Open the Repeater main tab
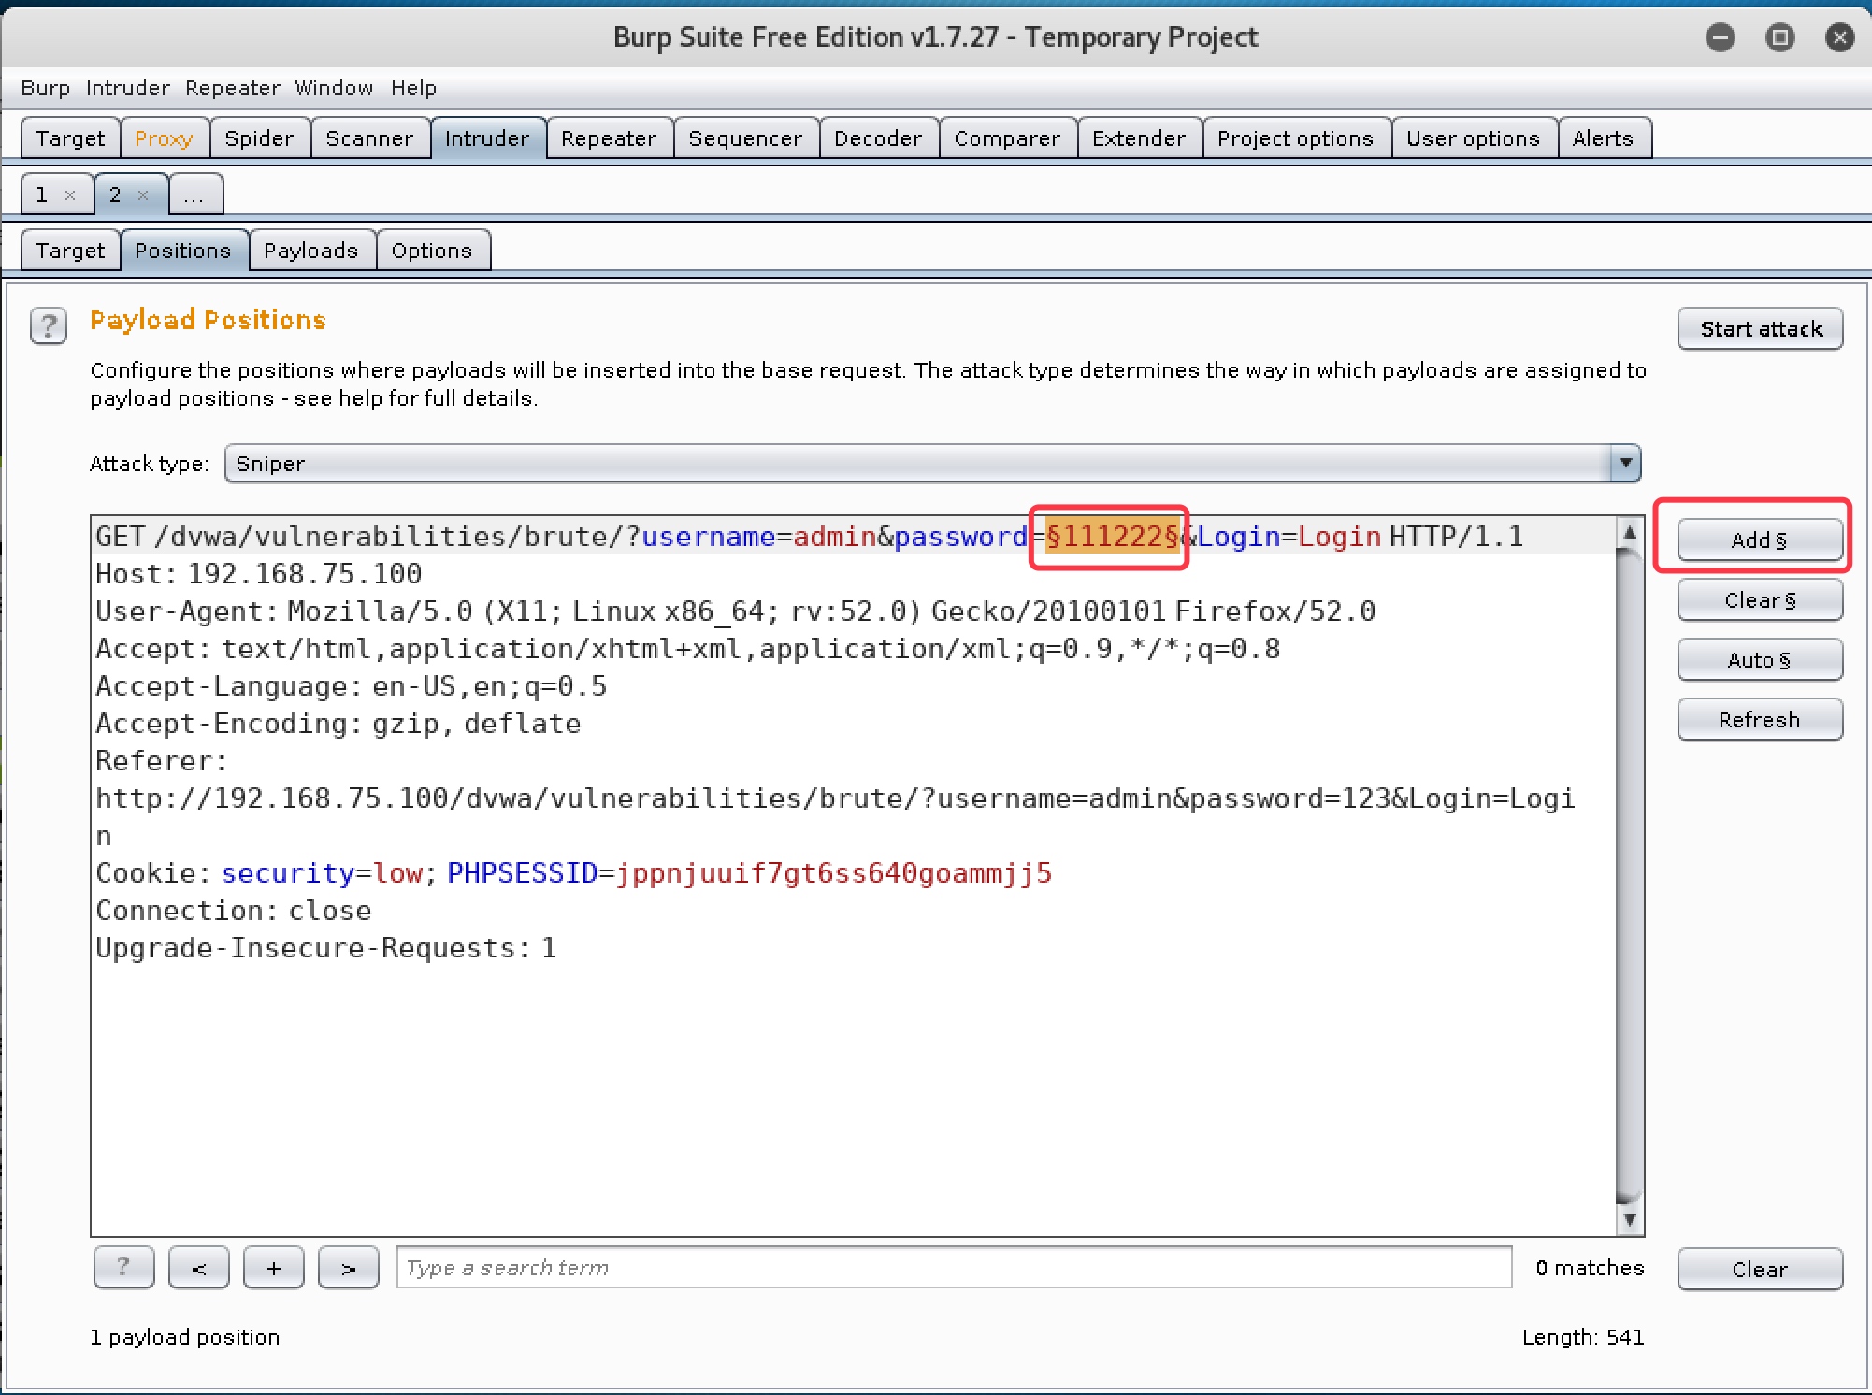 [x=608, y=138]
